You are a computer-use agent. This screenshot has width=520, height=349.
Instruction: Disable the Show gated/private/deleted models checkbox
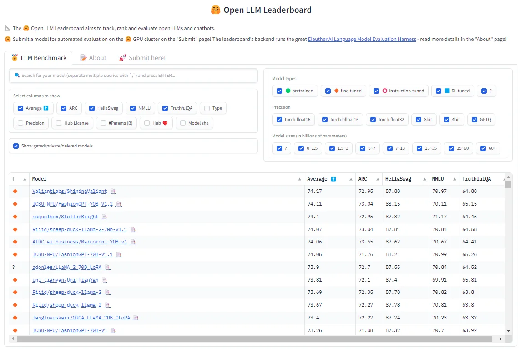(15, 146)
